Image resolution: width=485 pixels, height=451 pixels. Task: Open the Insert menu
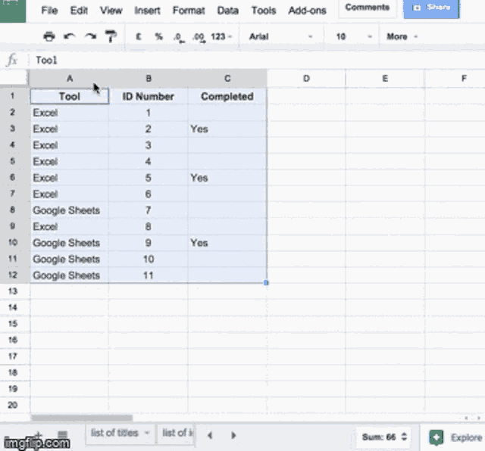147,11
